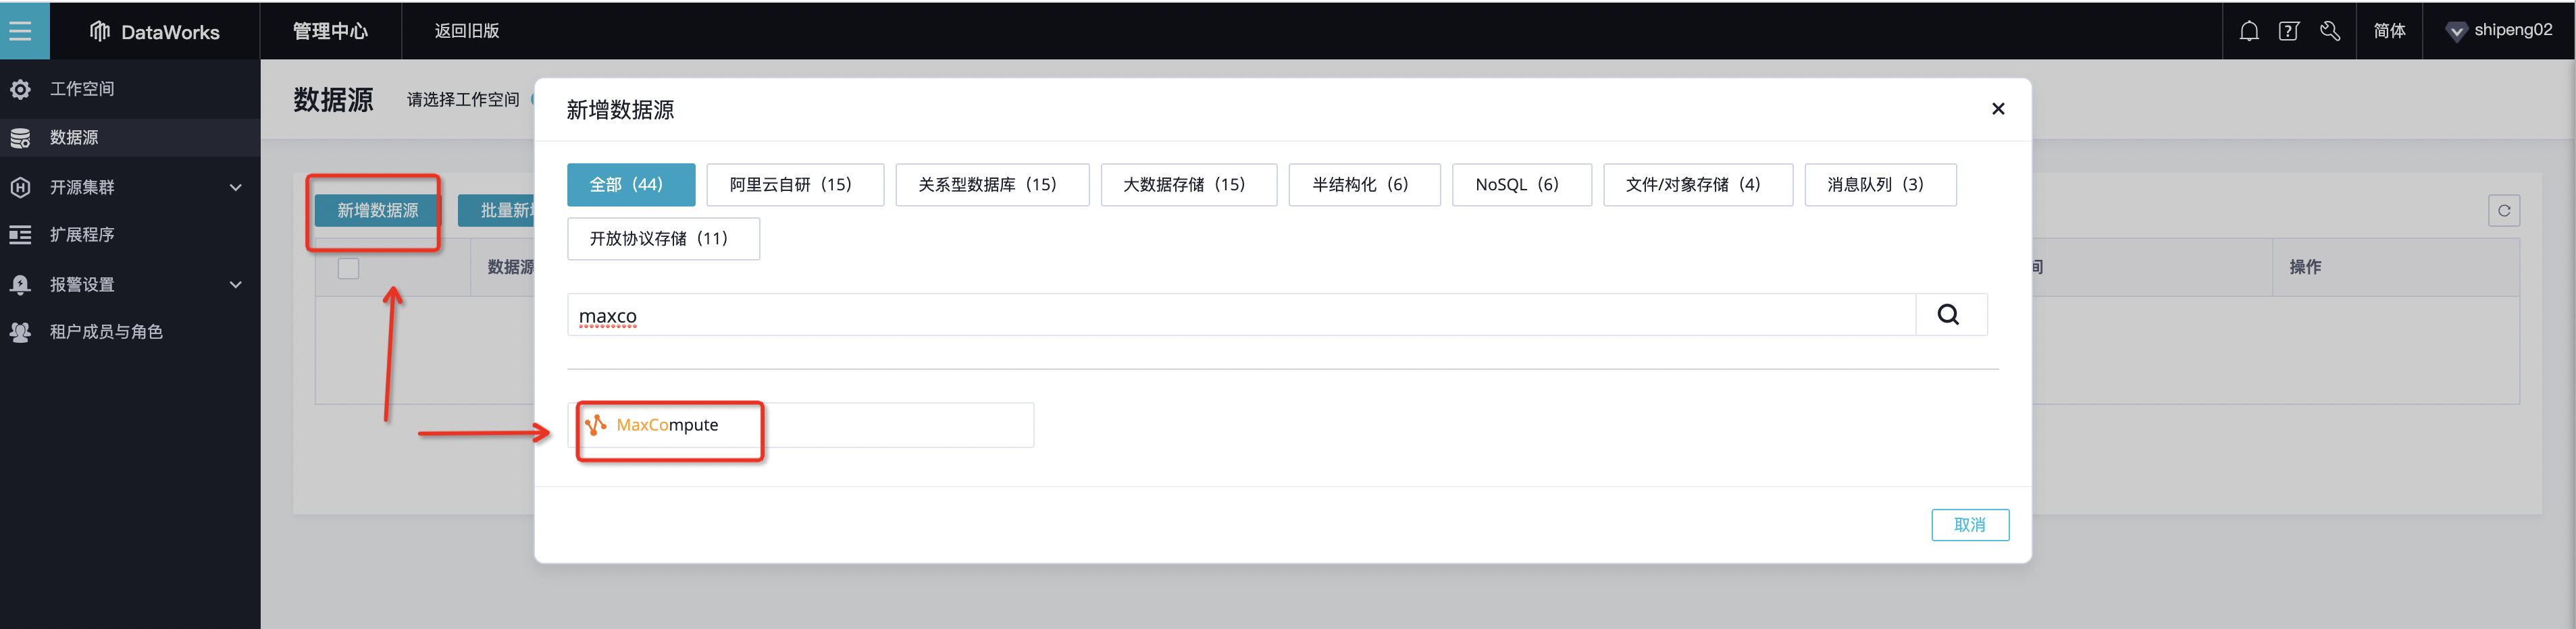Click the 扩展程序 list icon
This screenshot has width=2576, height=629.
[x=20, y=235]
